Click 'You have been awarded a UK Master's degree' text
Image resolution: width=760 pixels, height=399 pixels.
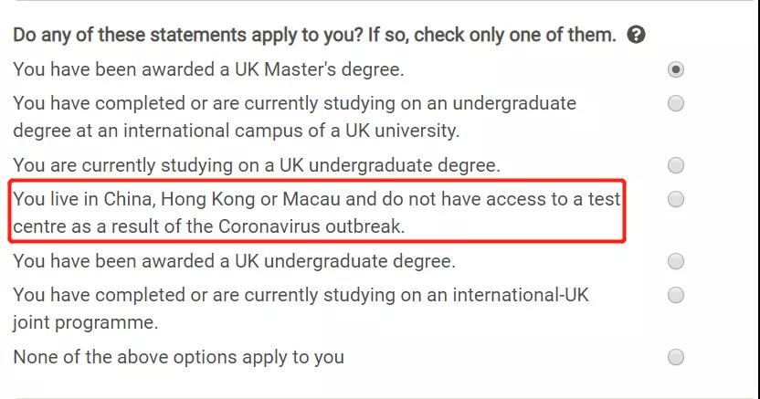click(208, 69)
